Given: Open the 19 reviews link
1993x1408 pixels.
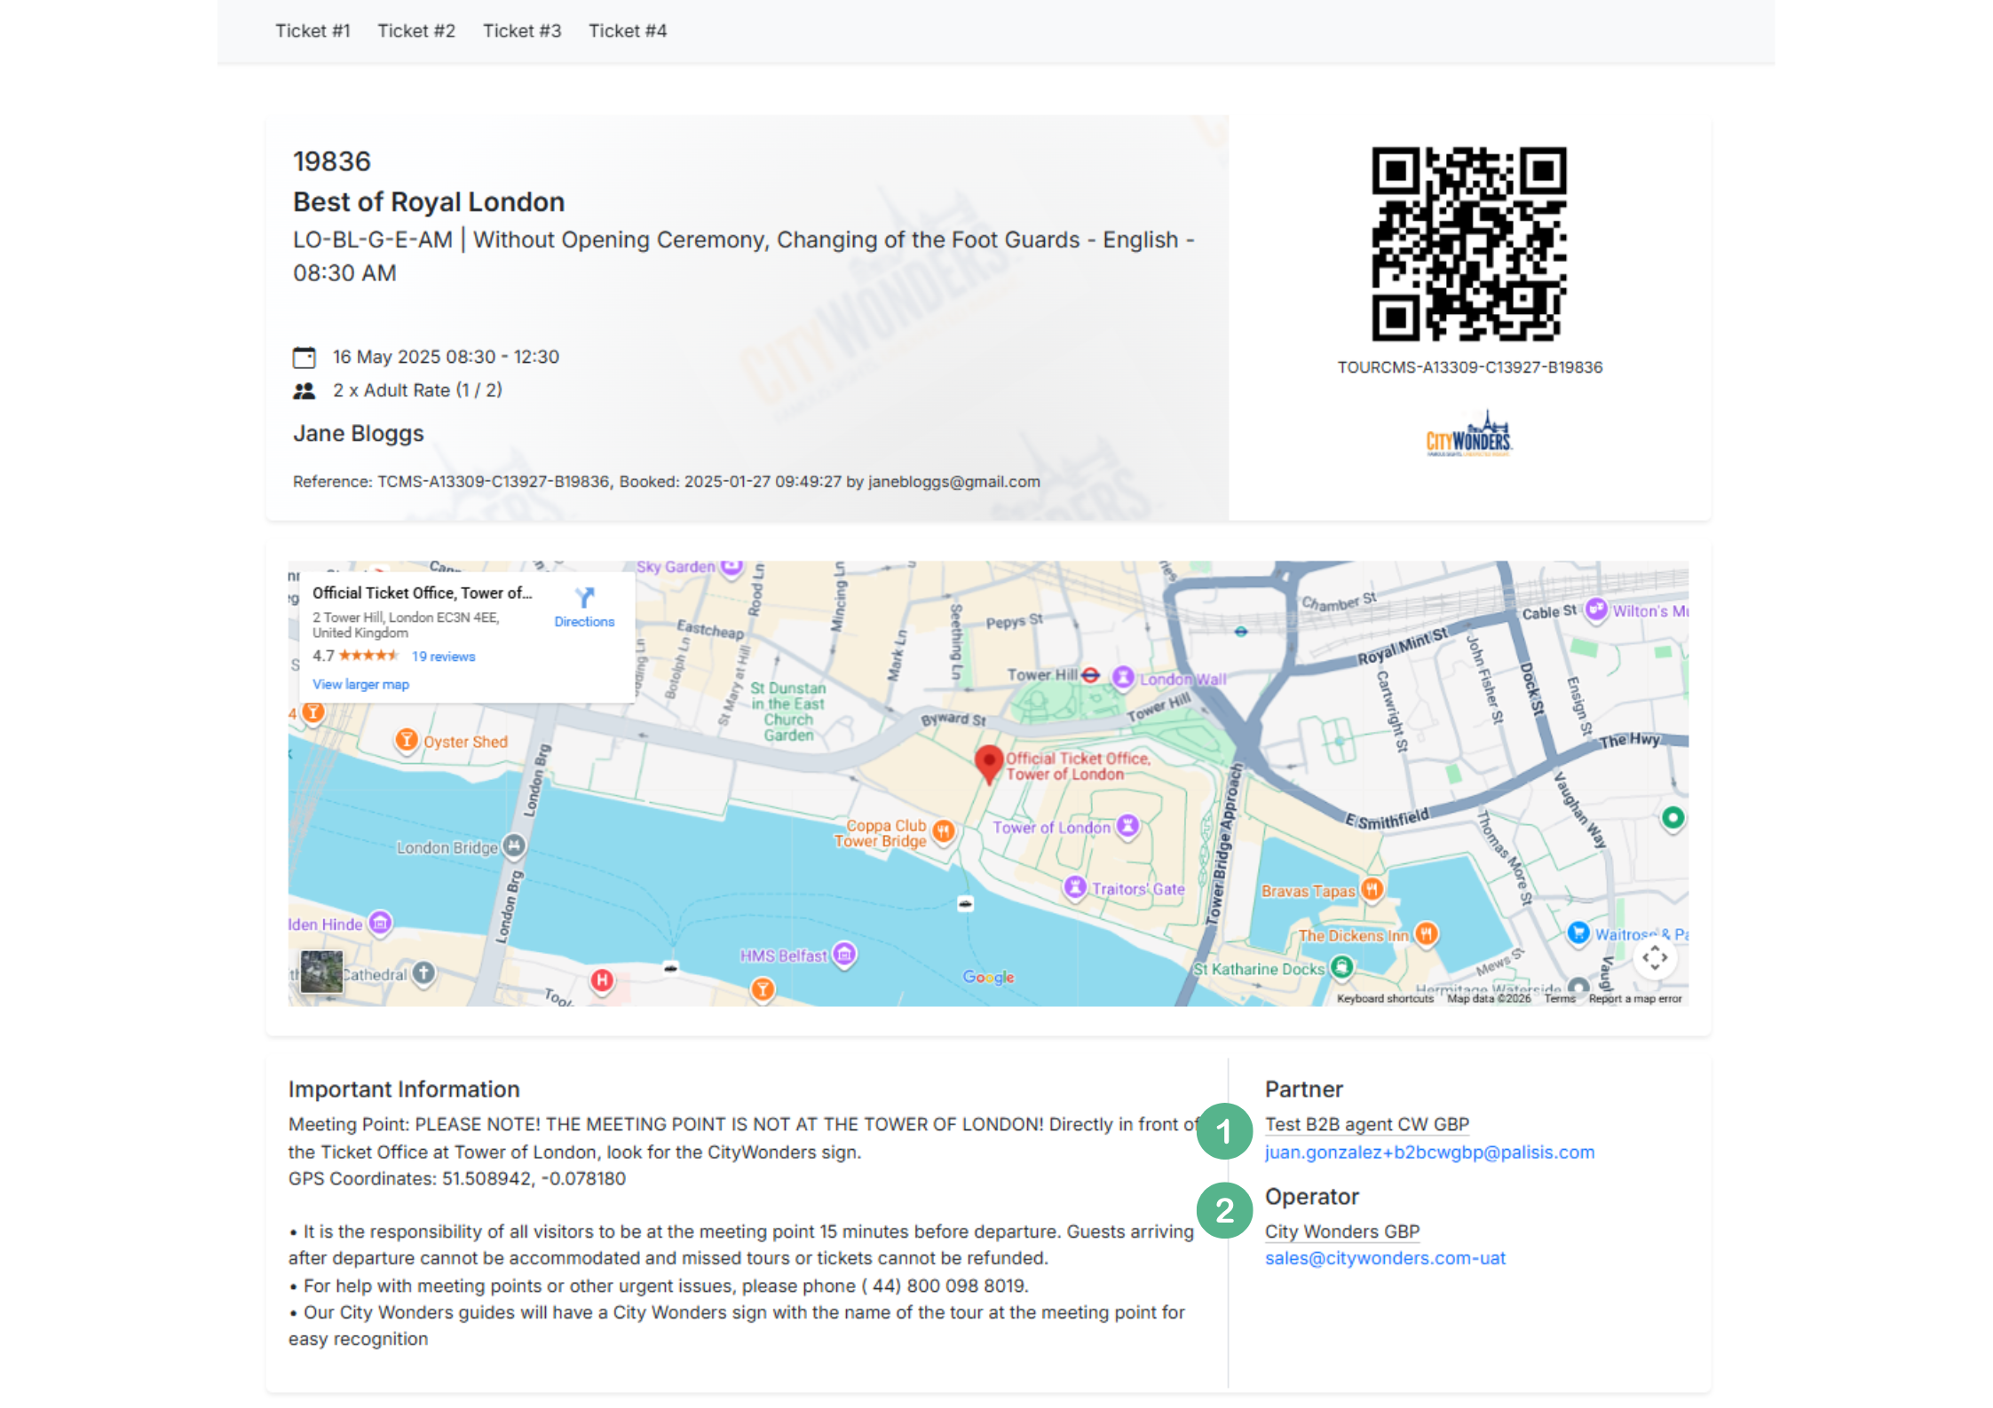Looking at the screenshot, I should tap(443, 657).
